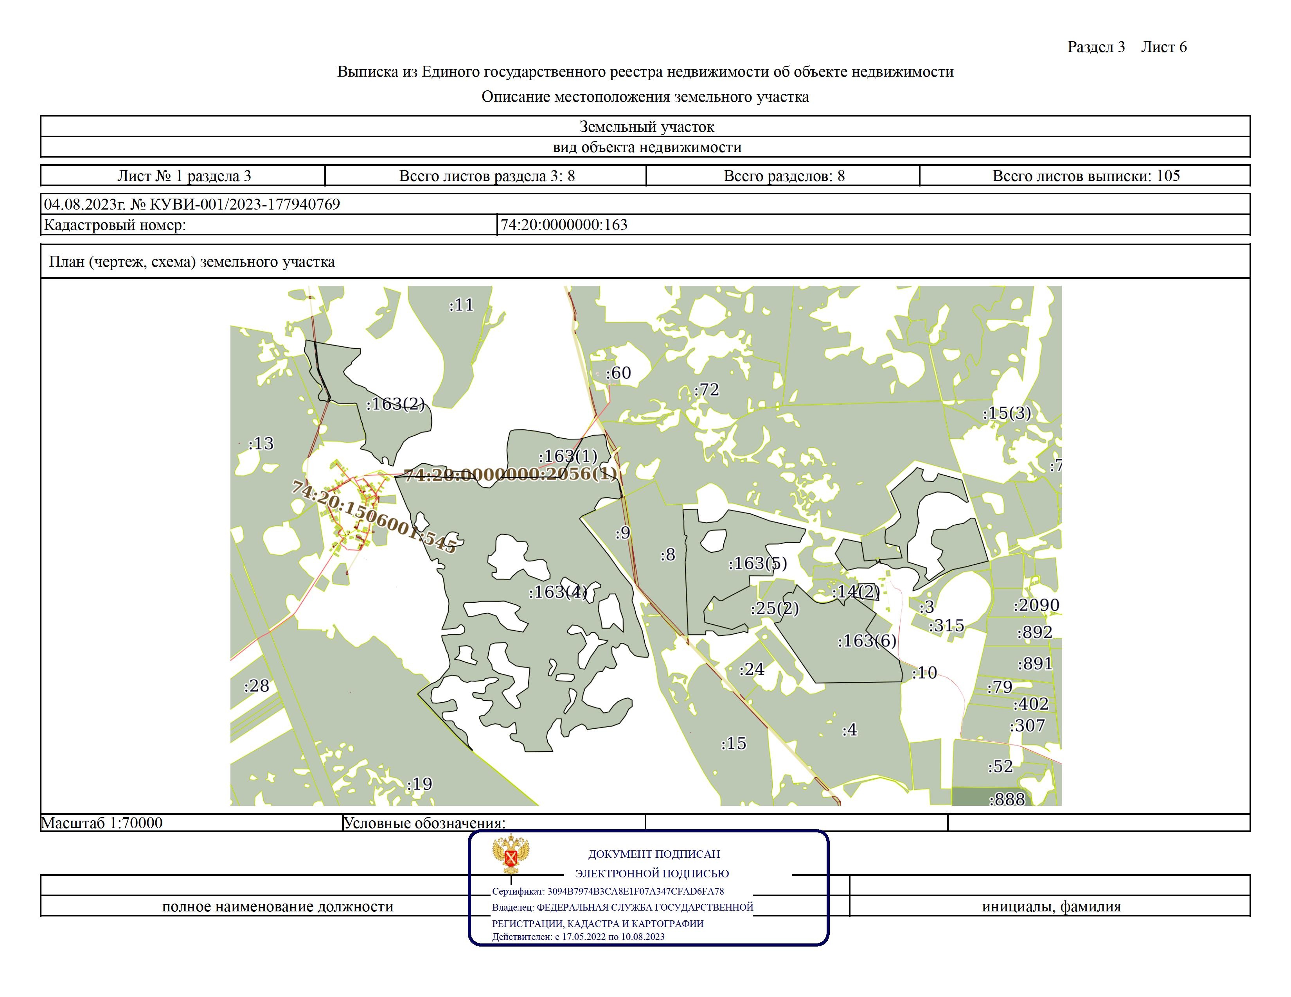This screenshot has height=997, width=1291.
Task: Select parcel label :25(2)
Action: (x=775, y=608)
